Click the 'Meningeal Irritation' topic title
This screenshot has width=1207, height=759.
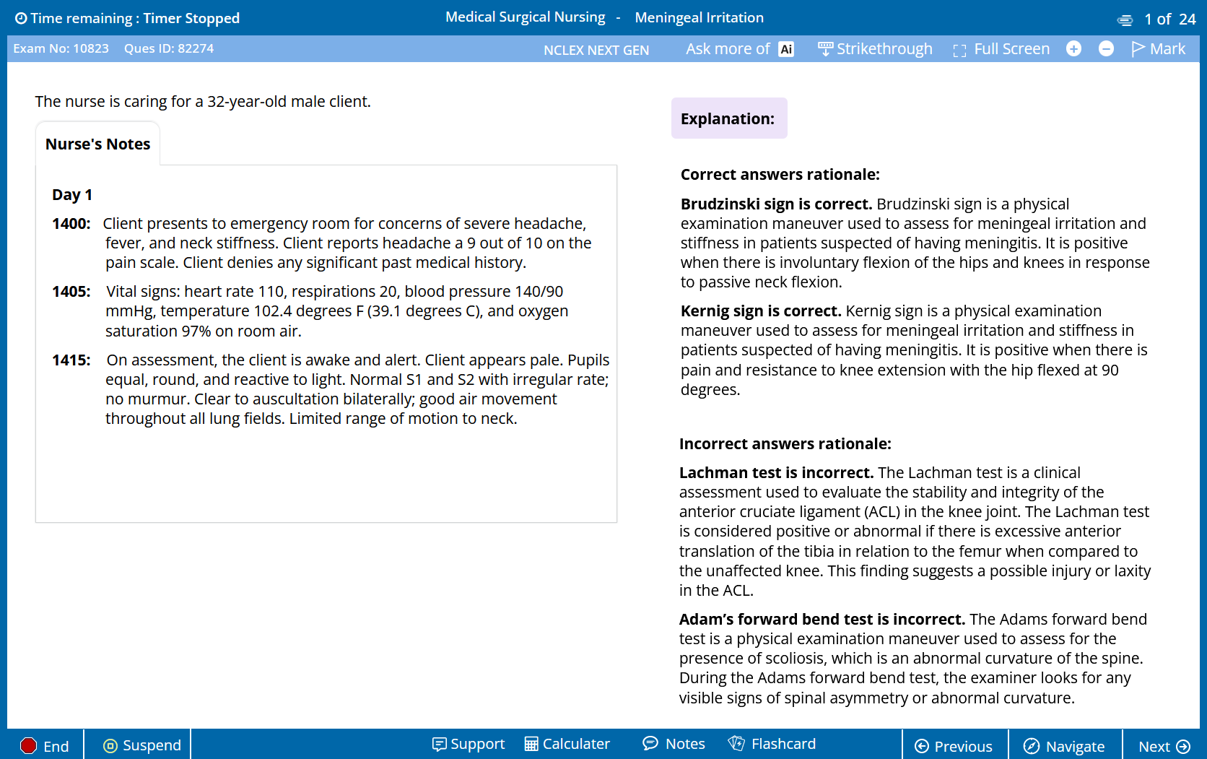tap(699, 17)
